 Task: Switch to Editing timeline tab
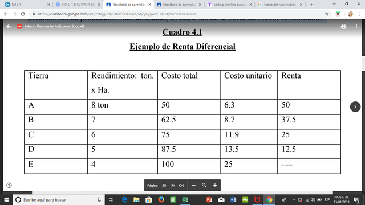[229, 5]
